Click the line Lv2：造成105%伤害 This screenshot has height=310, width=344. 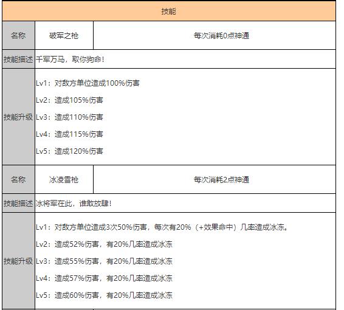(x=69, y=100)
